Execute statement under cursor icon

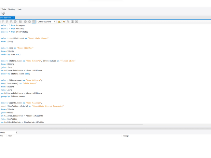(x=7, y=21)
